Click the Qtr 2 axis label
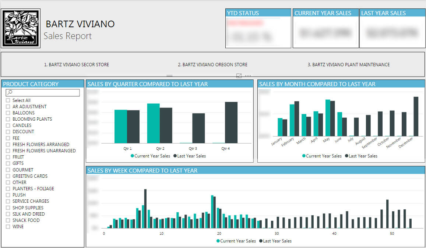 (160, 149)
